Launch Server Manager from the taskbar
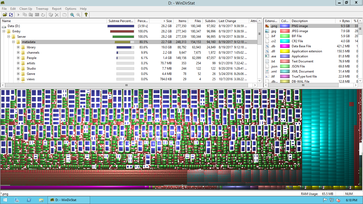The width and height of the screenshot is (363, 204). point(17,200)
